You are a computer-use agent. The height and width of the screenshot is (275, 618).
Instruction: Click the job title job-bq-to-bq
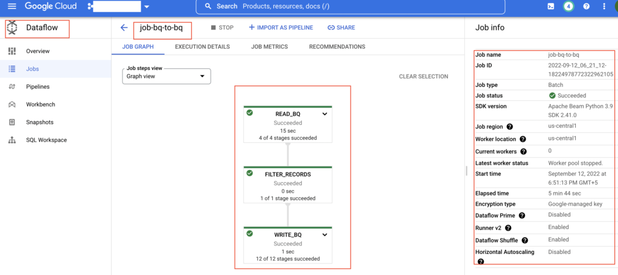point(161,28)
